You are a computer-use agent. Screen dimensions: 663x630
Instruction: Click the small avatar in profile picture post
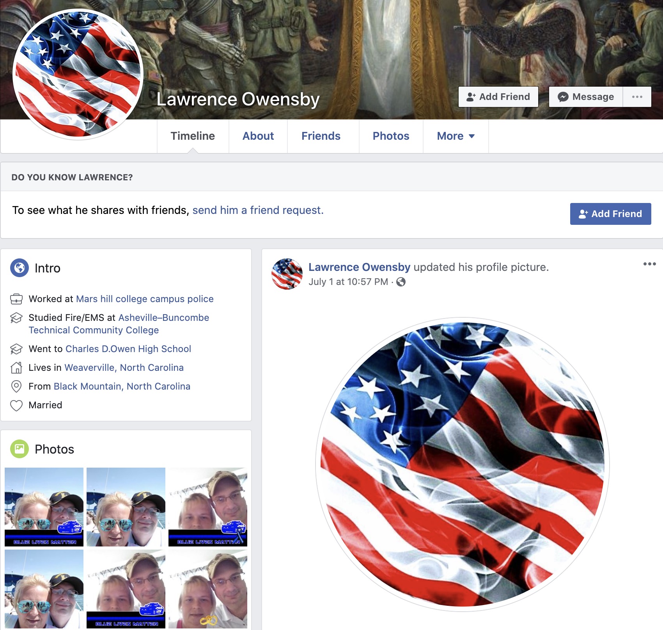point(287,274)
